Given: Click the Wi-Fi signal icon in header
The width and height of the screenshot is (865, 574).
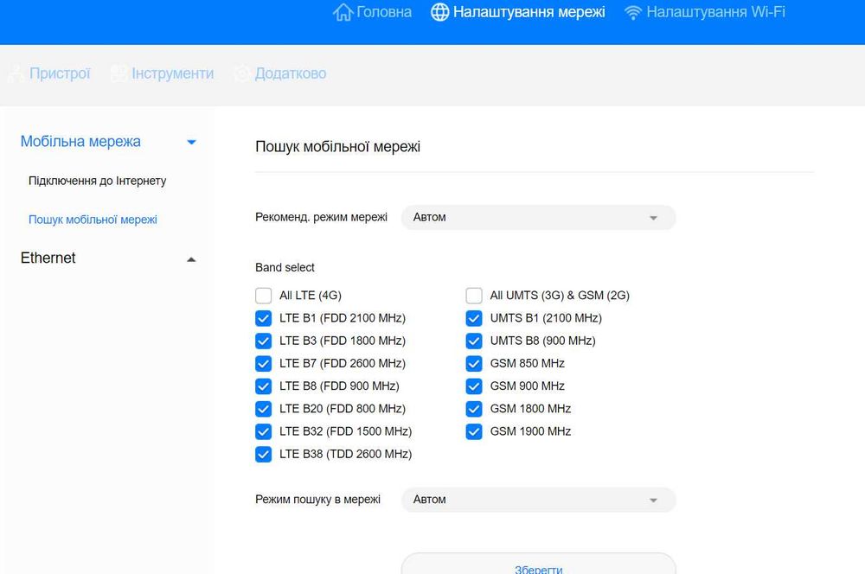Looking at the screenshot, I should 633,12.
